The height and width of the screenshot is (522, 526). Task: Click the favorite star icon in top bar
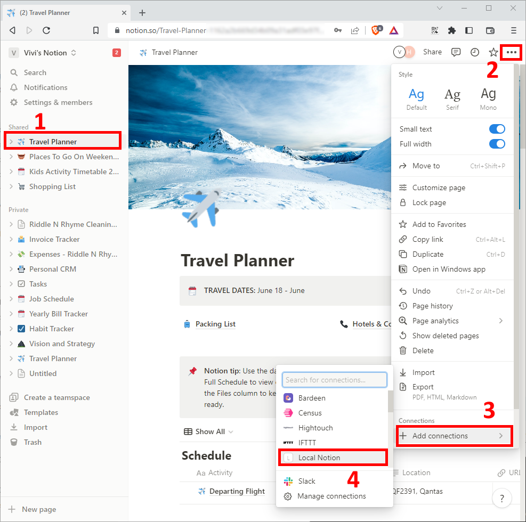(493, 52)
